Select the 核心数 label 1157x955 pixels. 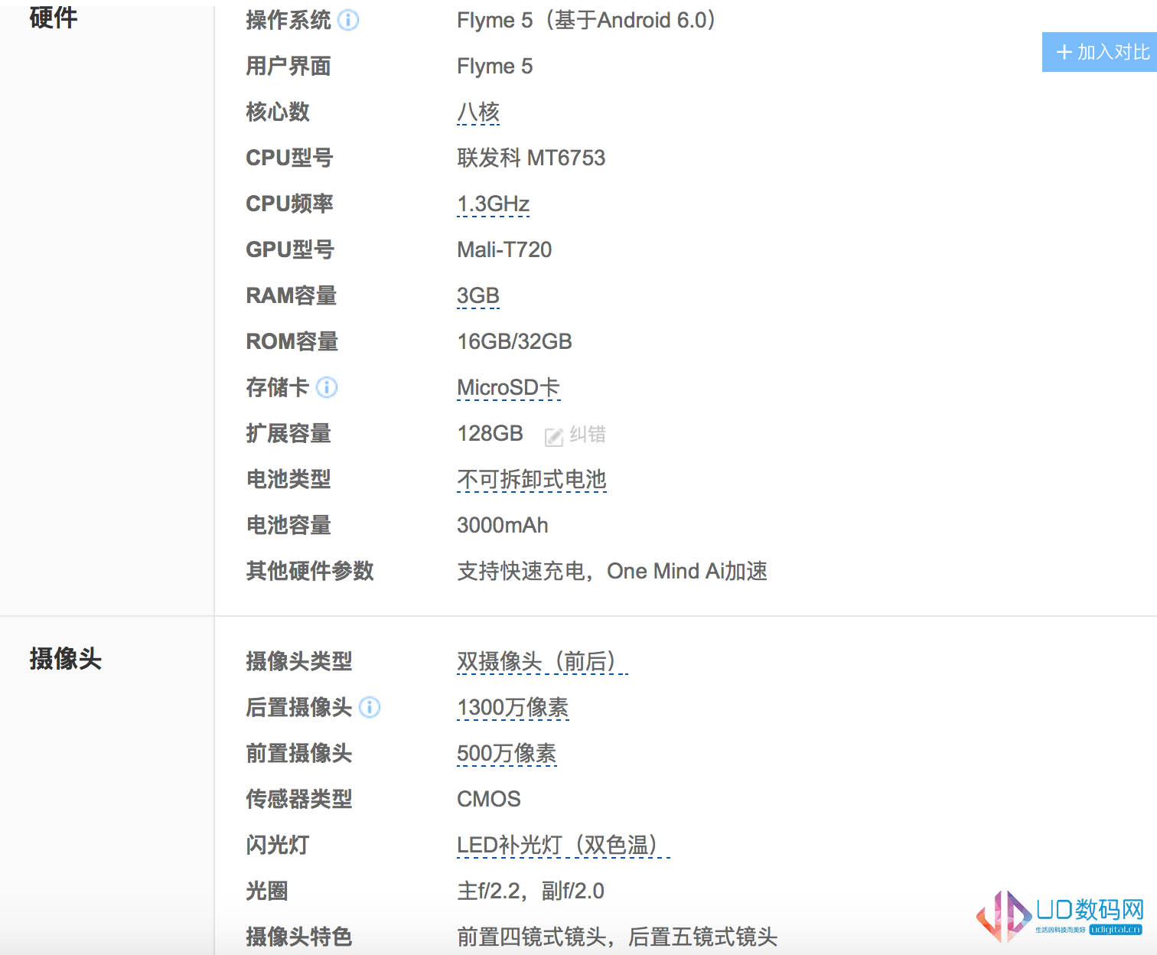click(278, 112)
